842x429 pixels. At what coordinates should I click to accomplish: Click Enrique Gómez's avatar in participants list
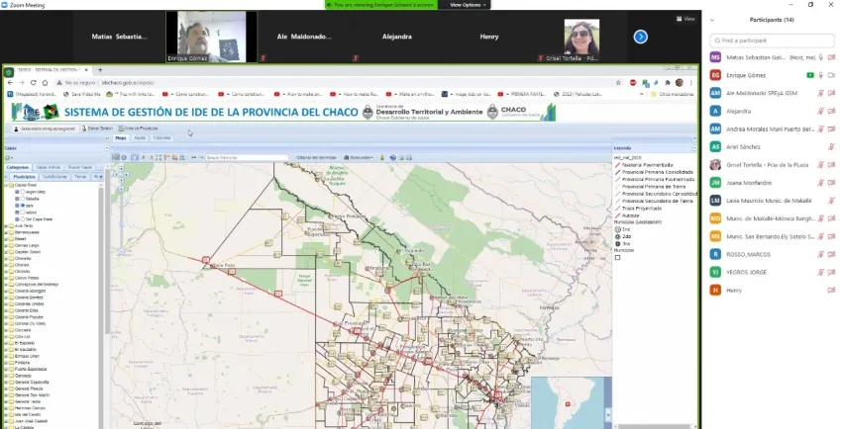coord(714,75)
